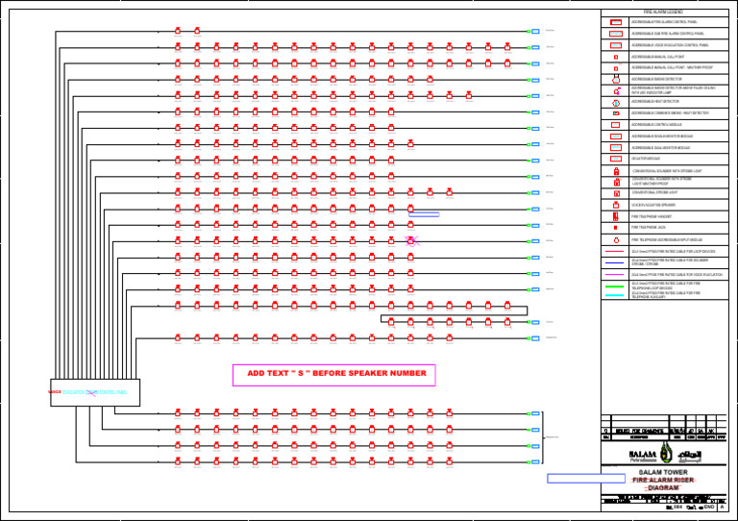
Task: Click the 'ISOLATOR MODULE' legend description
Action: 646,159
